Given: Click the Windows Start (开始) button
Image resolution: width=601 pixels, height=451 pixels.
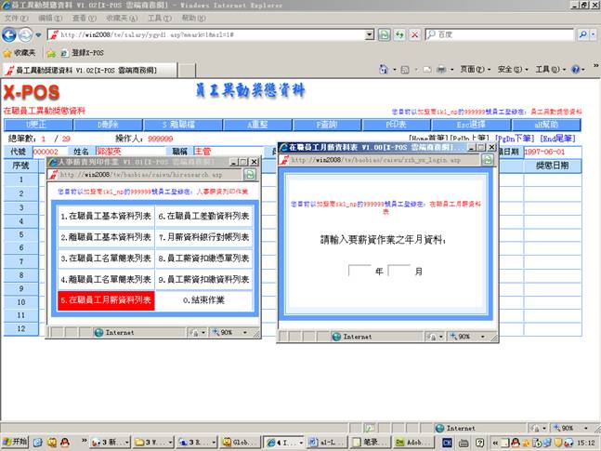Looking at the screenshot, I should pos(16,442).
